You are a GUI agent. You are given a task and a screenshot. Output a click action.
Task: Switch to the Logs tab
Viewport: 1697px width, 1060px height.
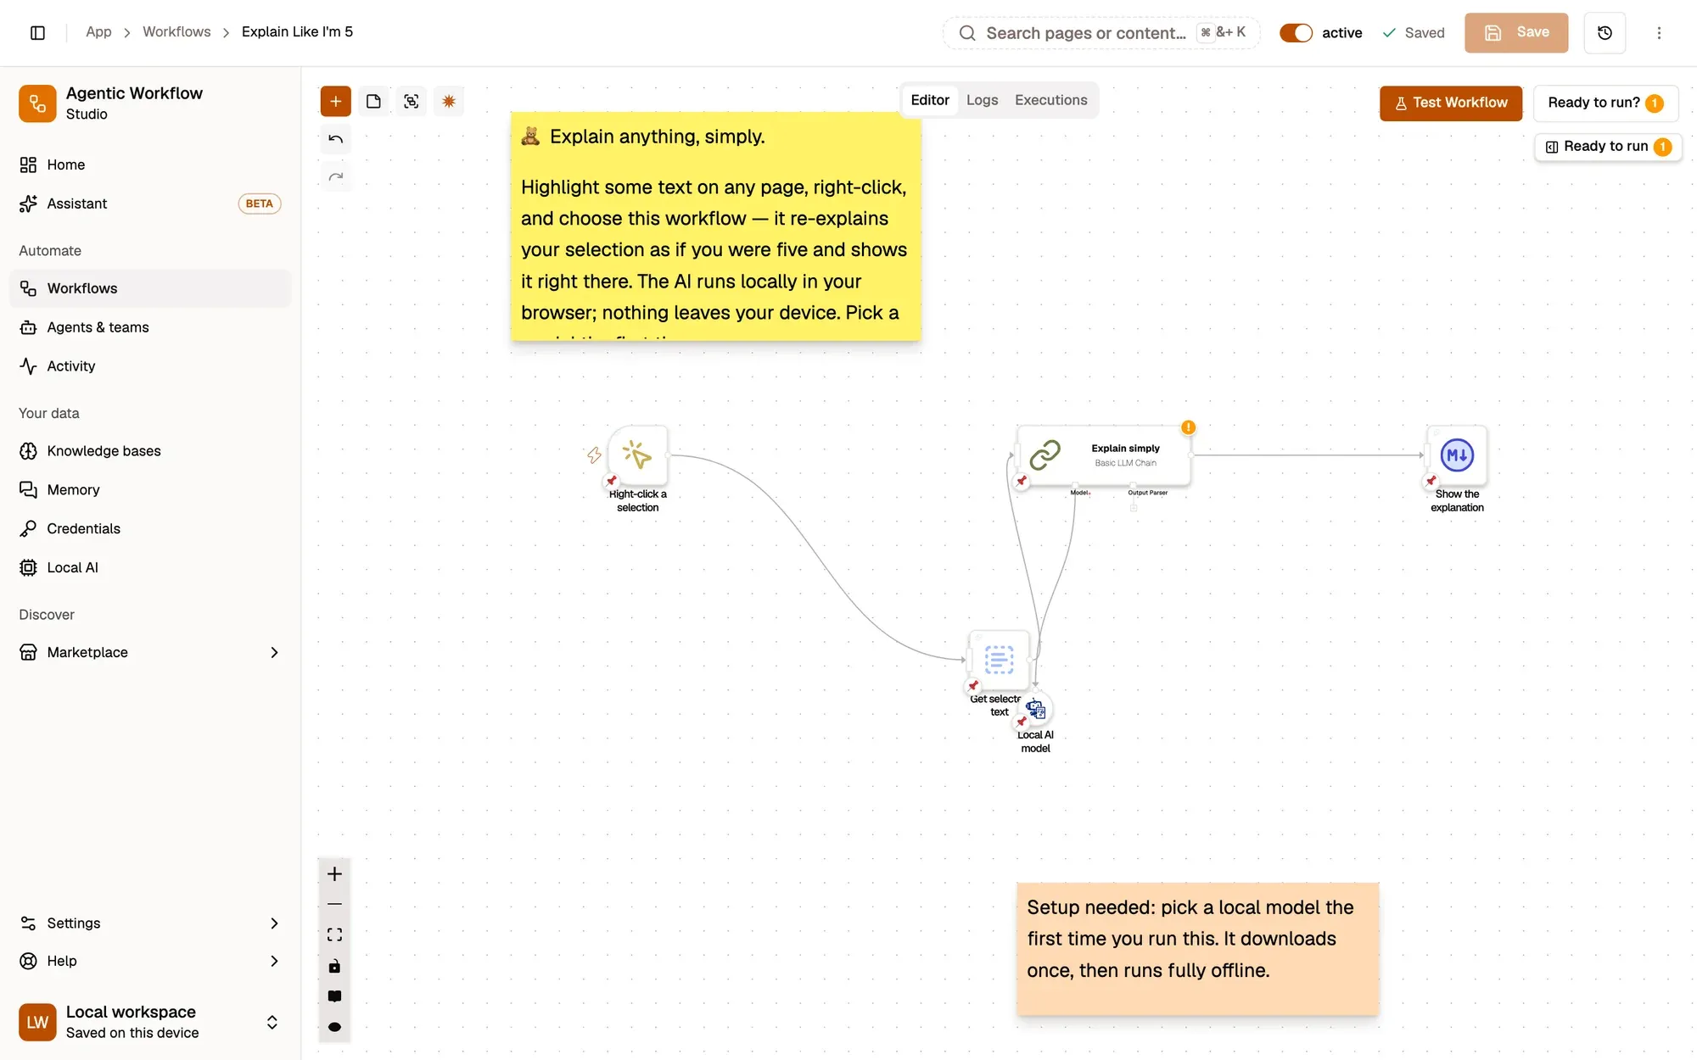982,100
